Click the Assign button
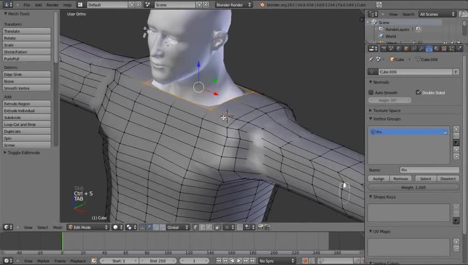The image size is (468, 265). [379, 179]
